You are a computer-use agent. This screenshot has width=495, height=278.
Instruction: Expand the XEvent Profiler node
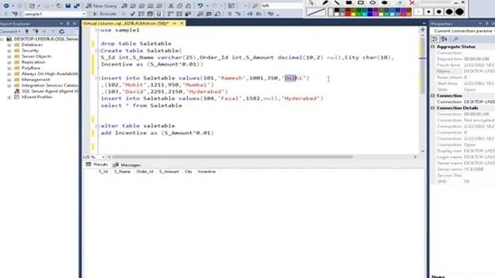pyautogui.click(x=9, y=97)
